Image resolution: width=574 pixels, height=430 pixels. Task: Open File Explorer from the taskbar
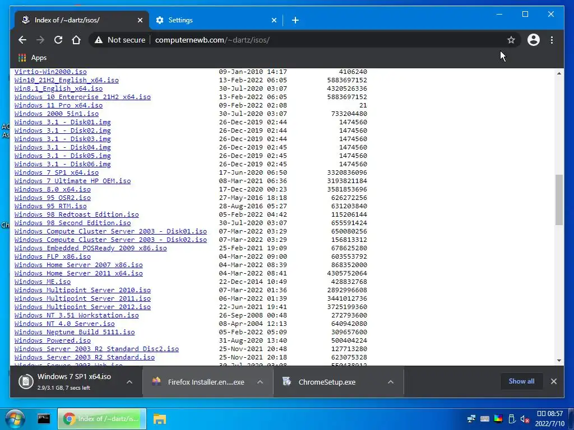160,419
